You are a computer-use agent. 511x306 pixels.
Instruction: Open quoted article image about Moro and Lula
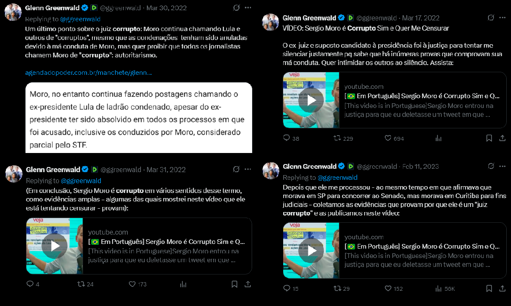(139, 117)
